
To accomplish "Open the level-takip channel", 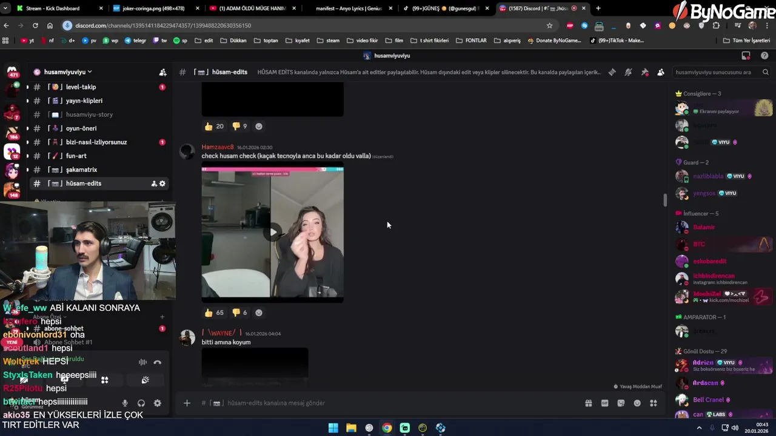I will [x=81, y=87].
